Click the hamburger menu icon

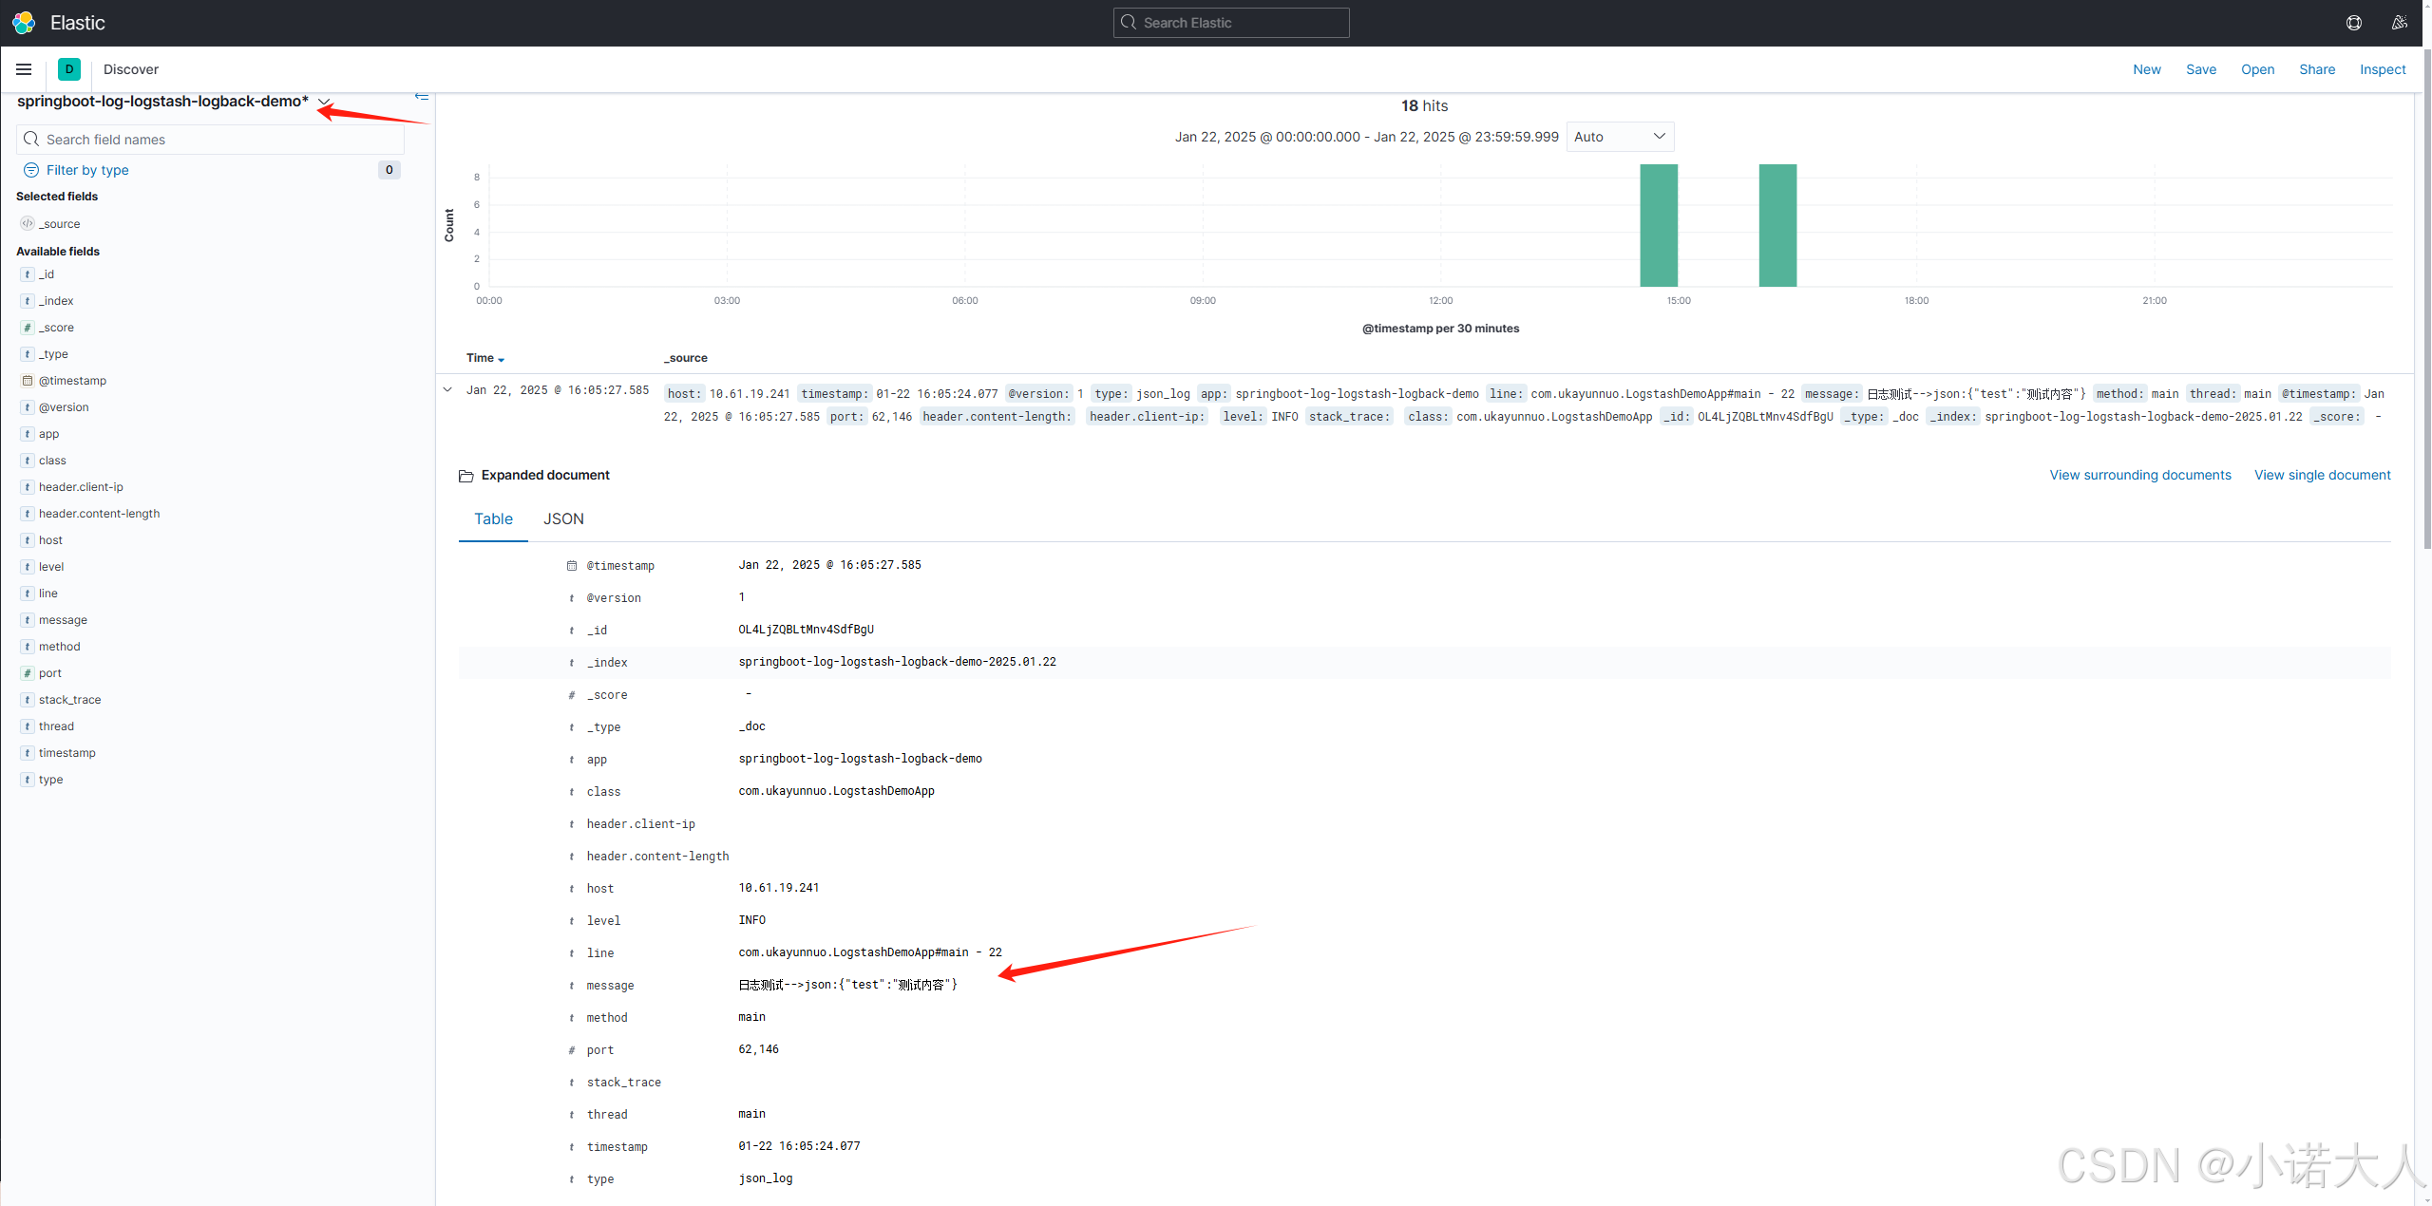tap(25, 68)
